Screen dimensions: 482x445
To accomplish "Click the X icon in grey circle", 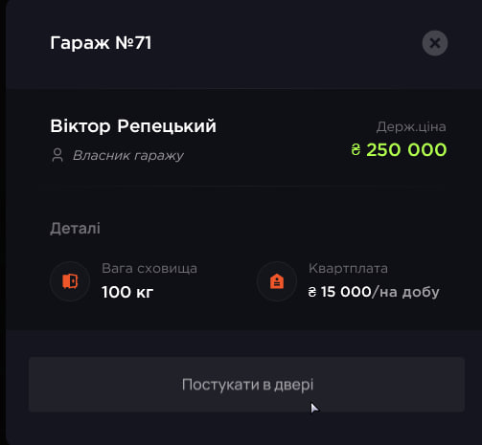I will (x=435, y=43).
